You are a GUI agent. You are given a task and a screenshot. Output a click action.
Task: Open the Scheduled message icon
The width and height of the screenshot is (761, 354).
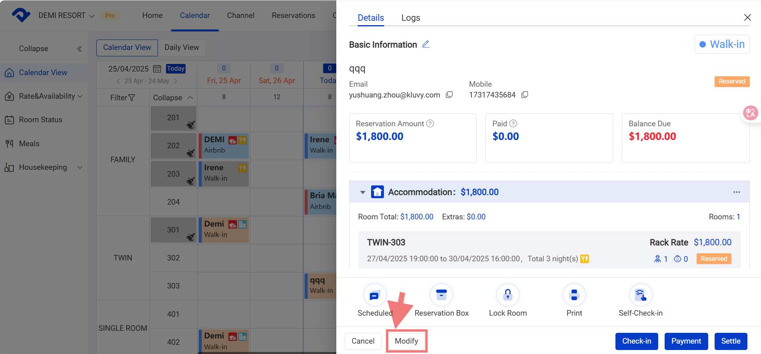(x=375, y=296)
